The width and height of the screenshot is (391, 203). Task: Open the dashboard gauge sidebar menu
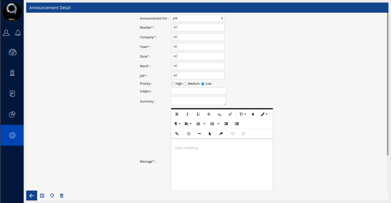(12, 52)
